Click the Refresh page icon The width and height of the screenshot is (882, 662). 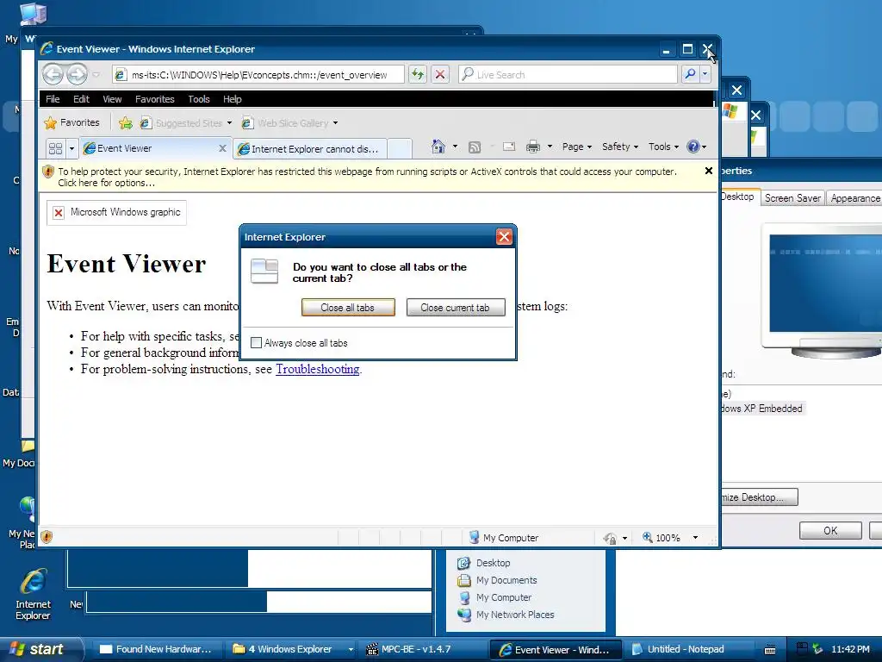click(x=418, y=74)
